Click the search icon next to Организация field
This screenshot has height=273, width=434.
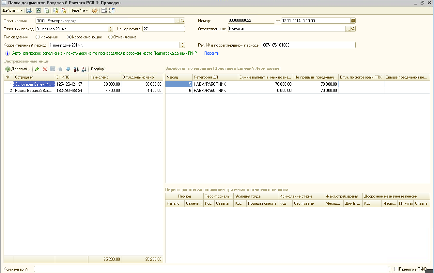(182, 21)
